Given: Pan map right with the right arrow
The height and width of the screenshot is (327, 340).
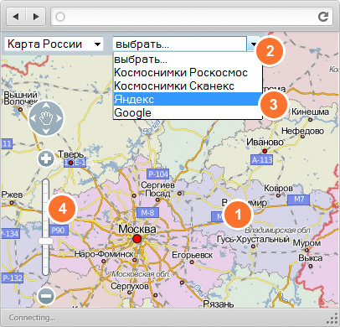Looking at the screenshot, I should pyautogui.click(x=59, y=118).
